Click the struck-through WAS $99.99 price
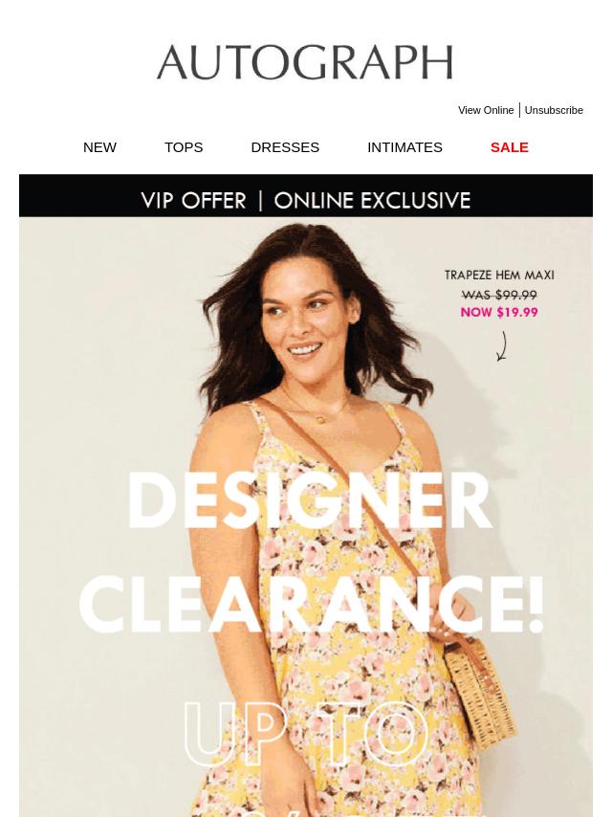This screenshot has height=817, width=612. click(499, 295)
